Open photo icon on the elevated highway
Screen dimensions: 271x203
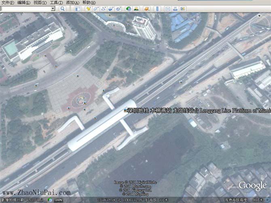point(181,82)
